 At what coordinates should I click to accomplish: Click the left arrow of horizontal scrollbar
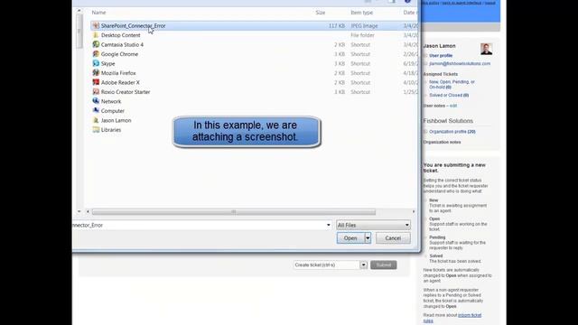point(88,211)
